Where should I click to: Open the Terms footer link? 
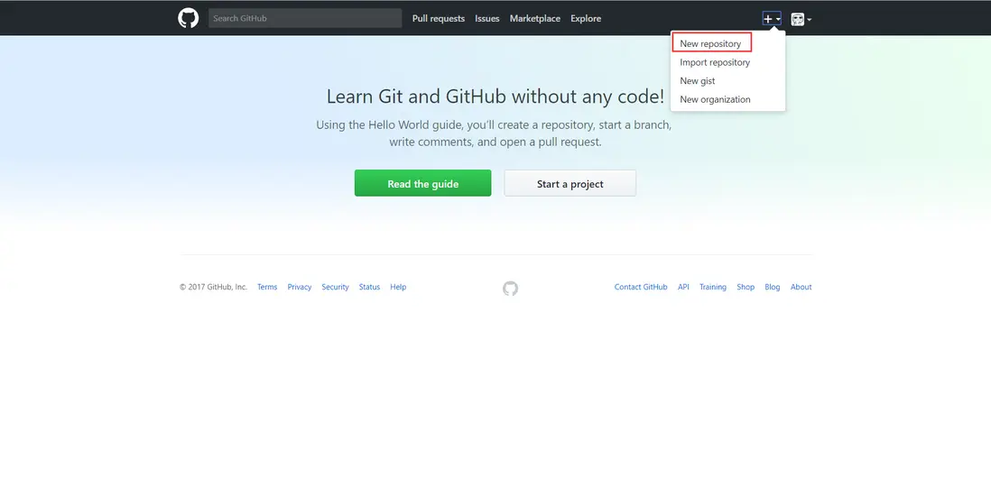(x=267, y=287)
